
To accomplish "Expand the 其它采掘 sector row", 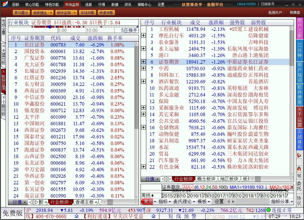I will [x=143, y=114].
